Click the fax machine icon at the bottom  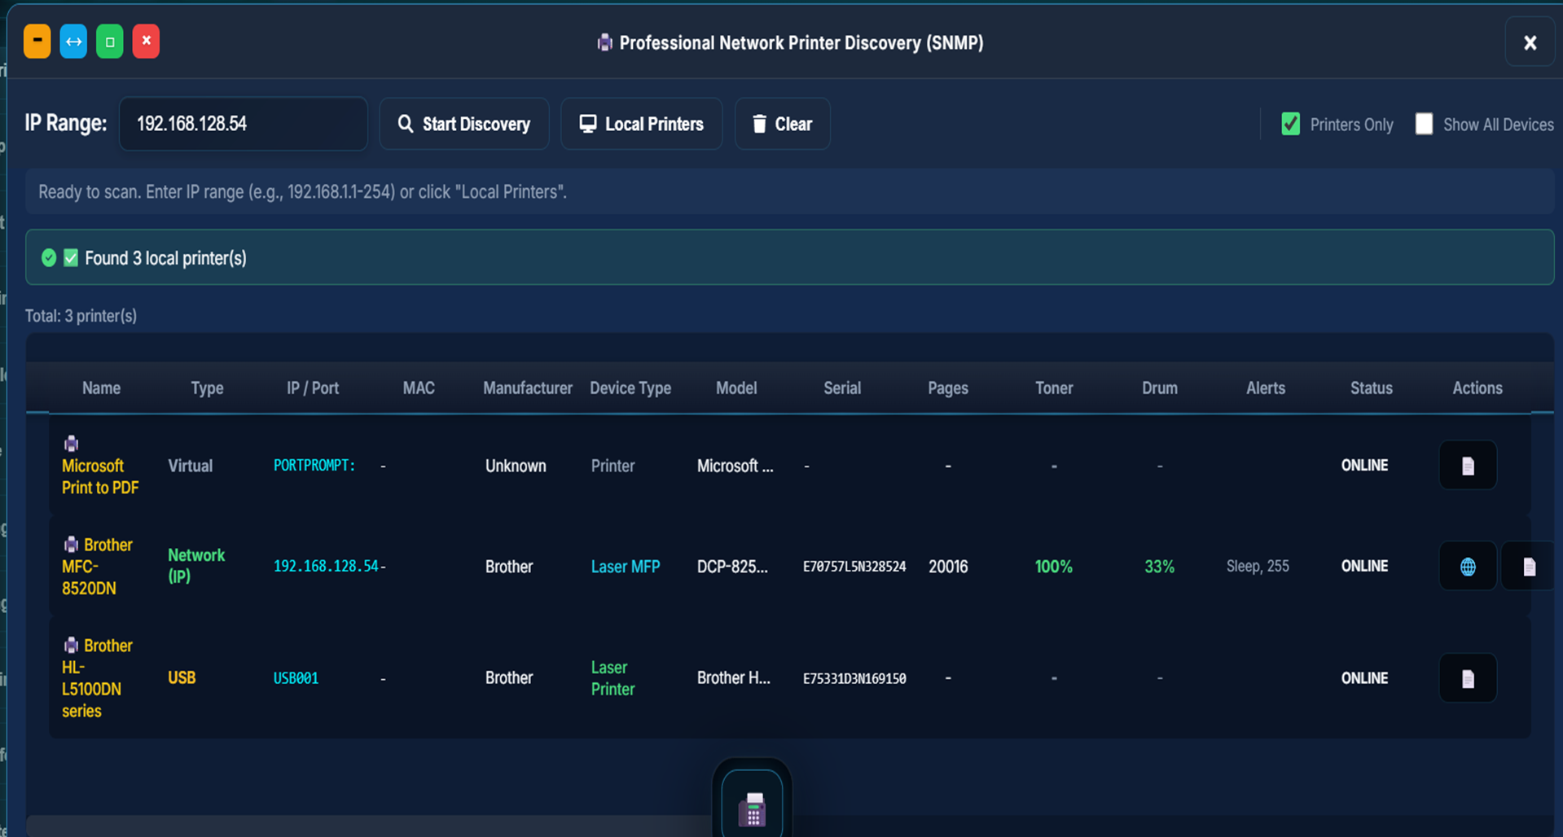coord(752,809)
